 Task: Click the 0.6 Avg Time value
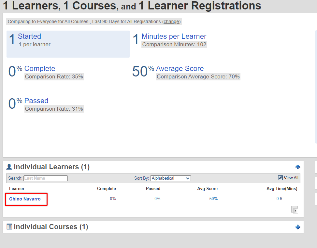tap(279, 199)
